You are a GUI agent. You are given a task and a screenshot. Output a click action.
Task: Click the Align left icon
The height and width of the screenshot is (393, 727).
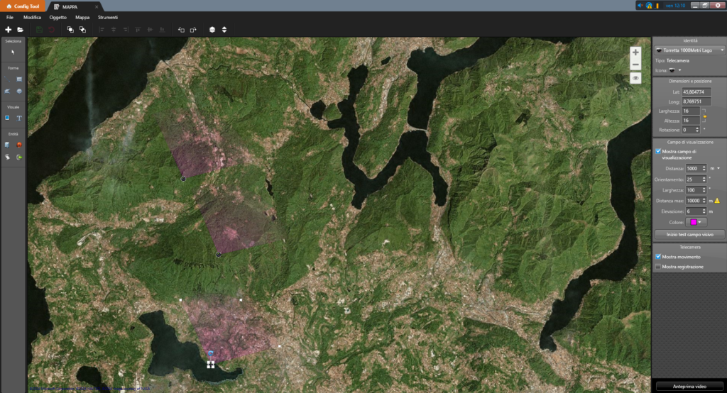(102, 30)
